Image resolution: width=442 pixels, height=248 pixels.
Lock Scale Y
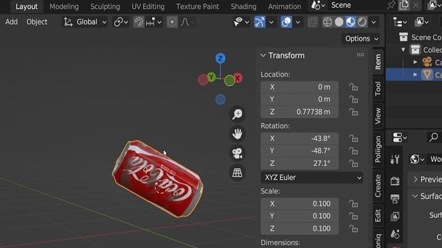(x=354, y=216)
